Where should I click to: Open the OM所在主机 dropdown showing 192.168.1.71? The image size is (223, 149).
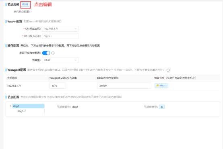[x=60, y=29]
